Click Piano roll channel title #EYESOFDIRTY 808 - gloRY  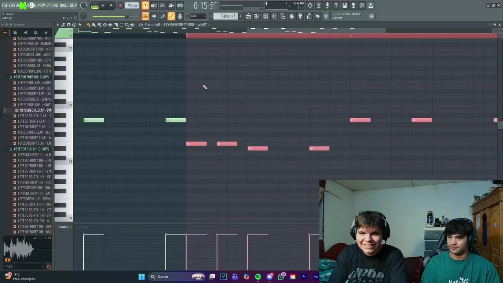pos(175,24)
